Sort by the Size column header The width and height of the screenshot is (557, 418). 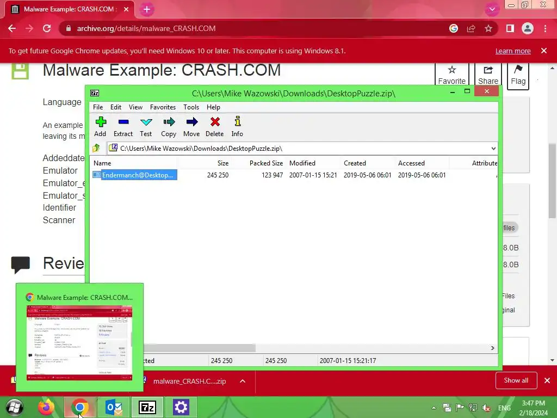coord(205,163)
